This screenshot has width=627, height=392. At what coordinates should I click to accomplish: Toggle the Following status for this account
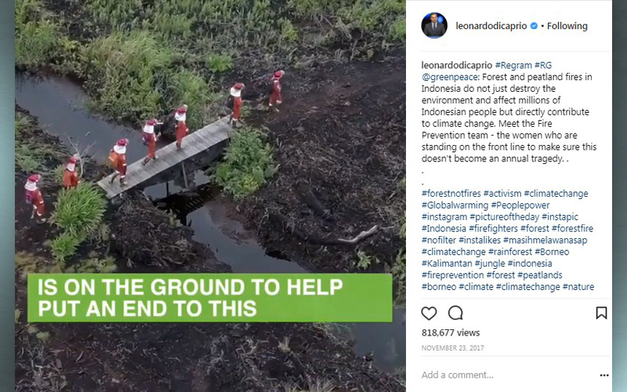coord(567,26)
